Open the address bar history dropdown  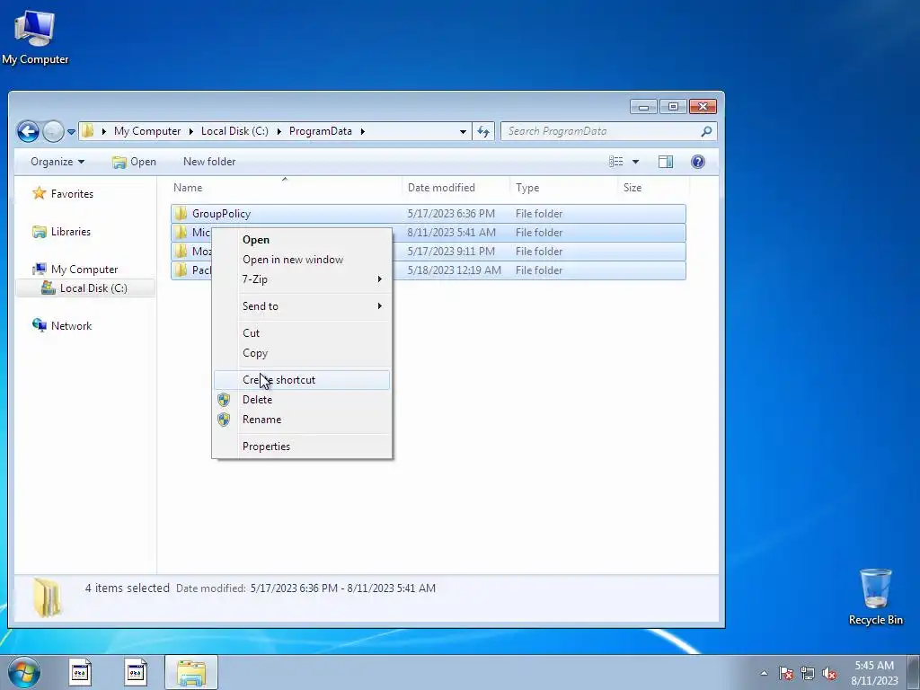click(463, 131)
